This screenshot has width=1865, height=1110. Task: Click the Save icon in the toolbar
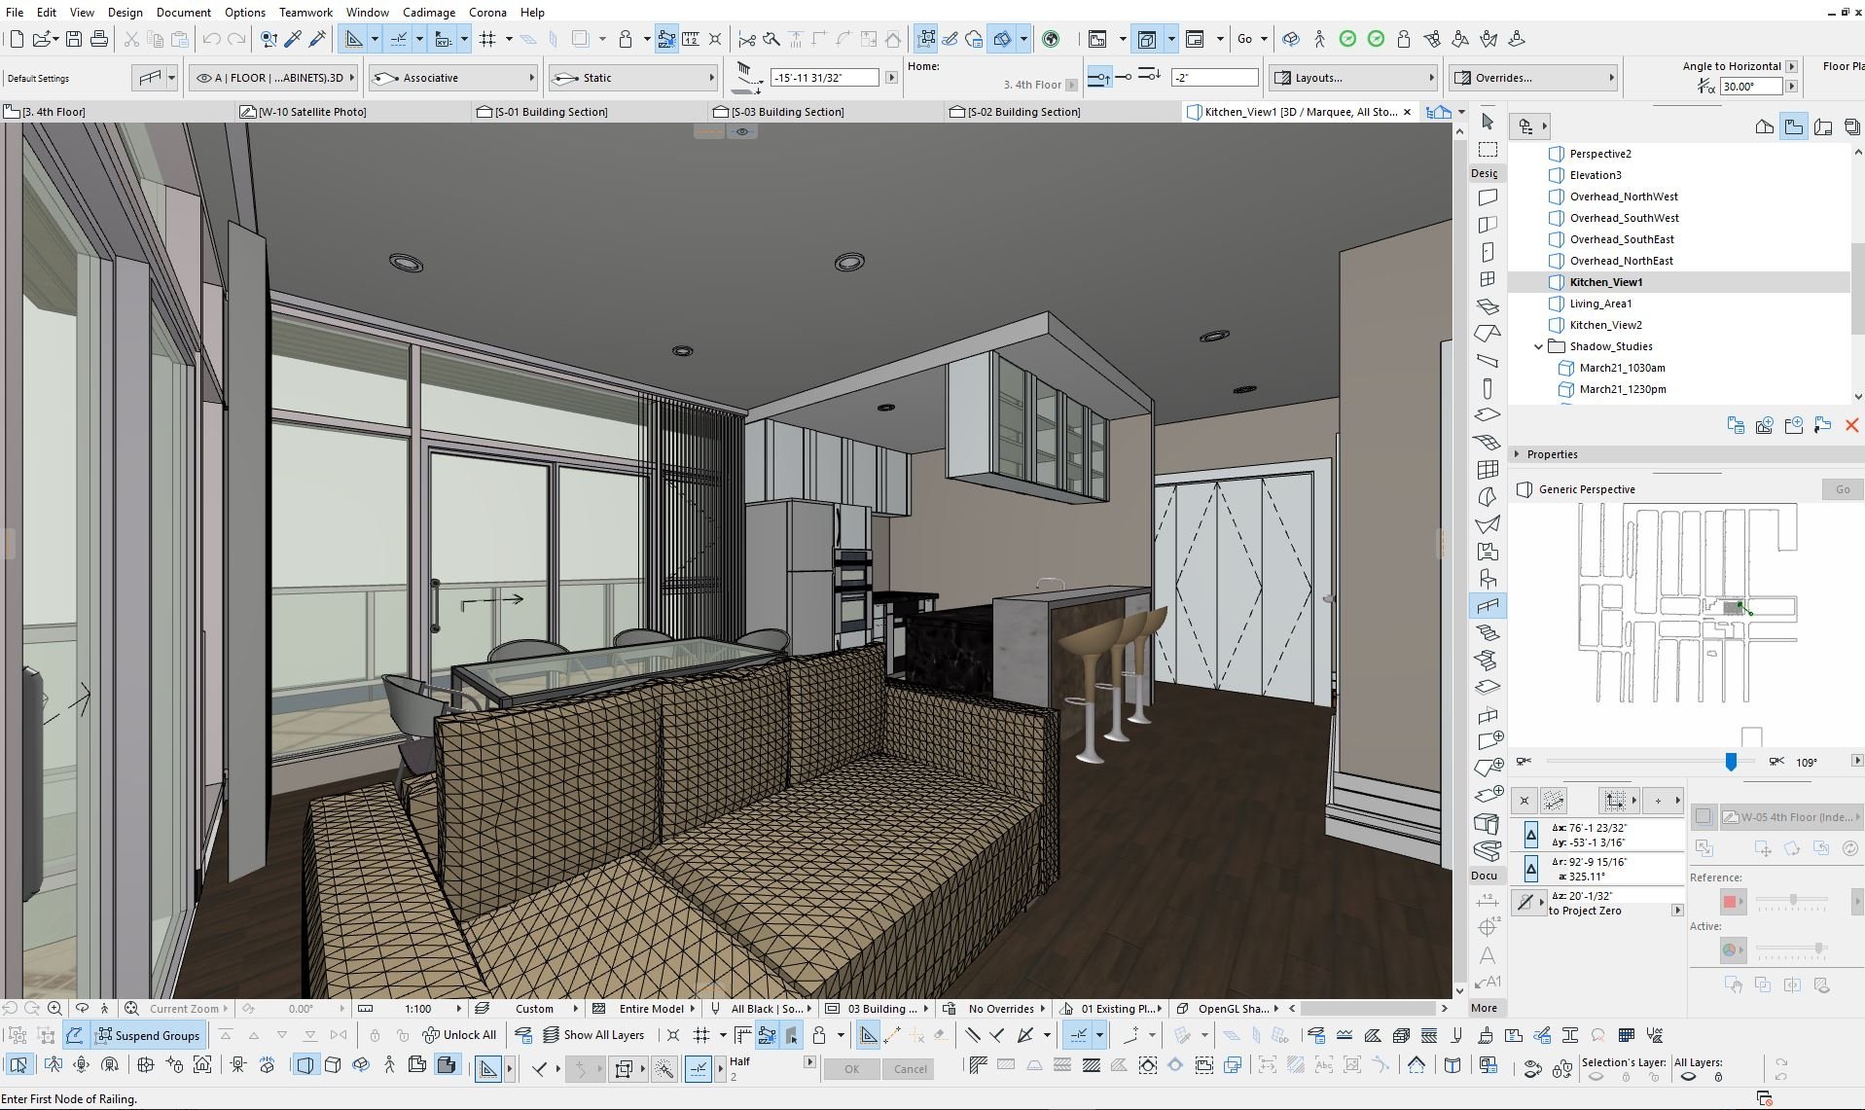[x=74, y=39]
